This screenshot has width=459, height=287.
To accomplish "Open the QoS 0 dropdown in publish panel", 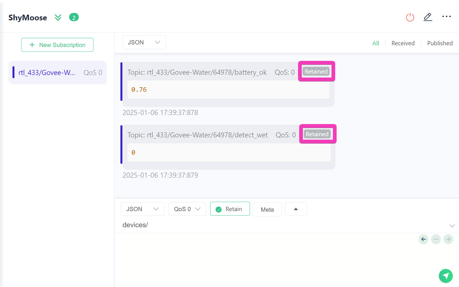I will point(187,209).
